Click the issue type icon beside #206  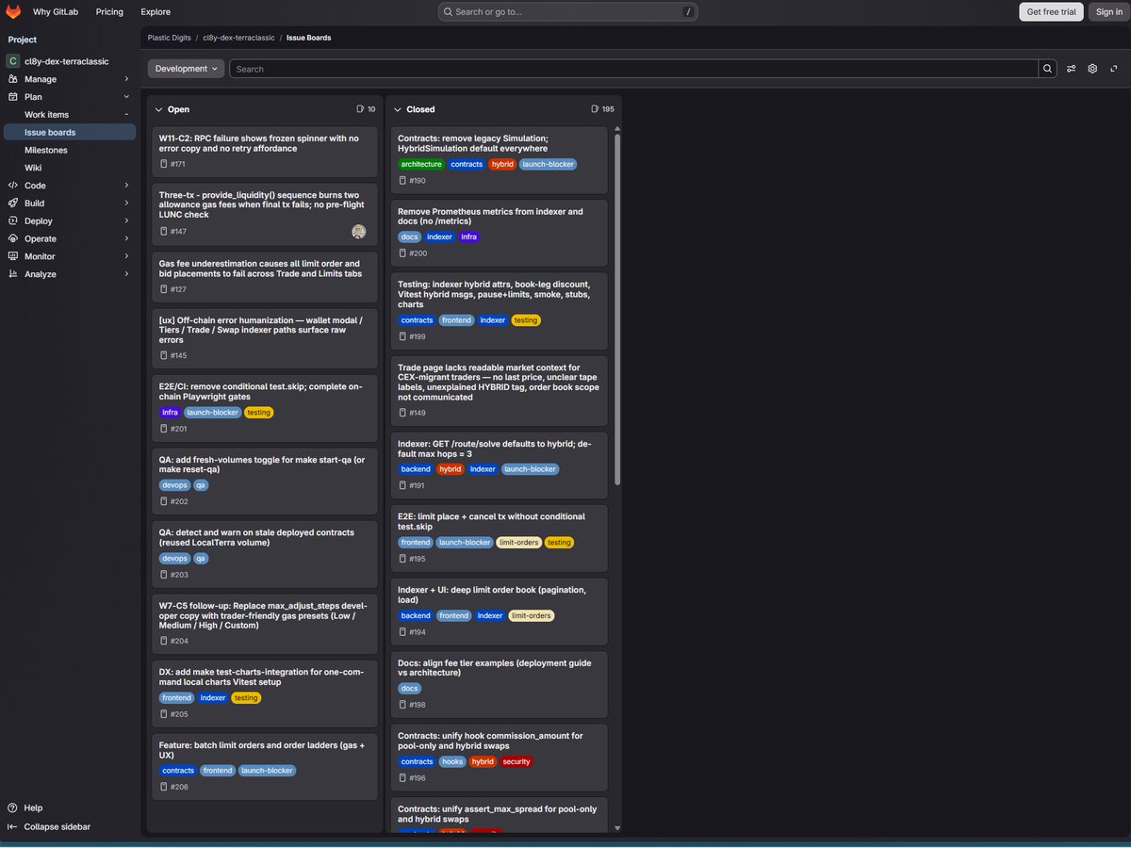tap(164, 787)
